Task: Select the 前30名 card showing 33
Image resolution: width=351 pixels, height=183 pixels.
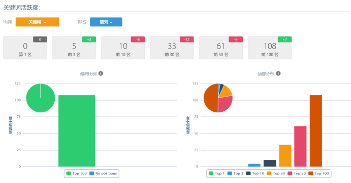Action: [172, 48]
